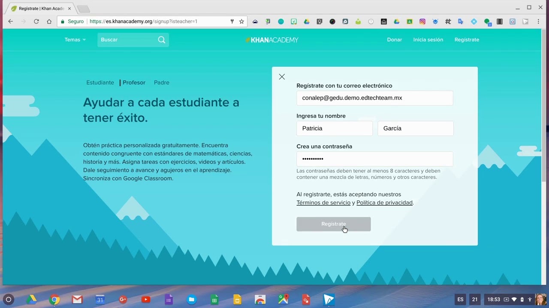Click the accessibility icon in system tray

530,299
